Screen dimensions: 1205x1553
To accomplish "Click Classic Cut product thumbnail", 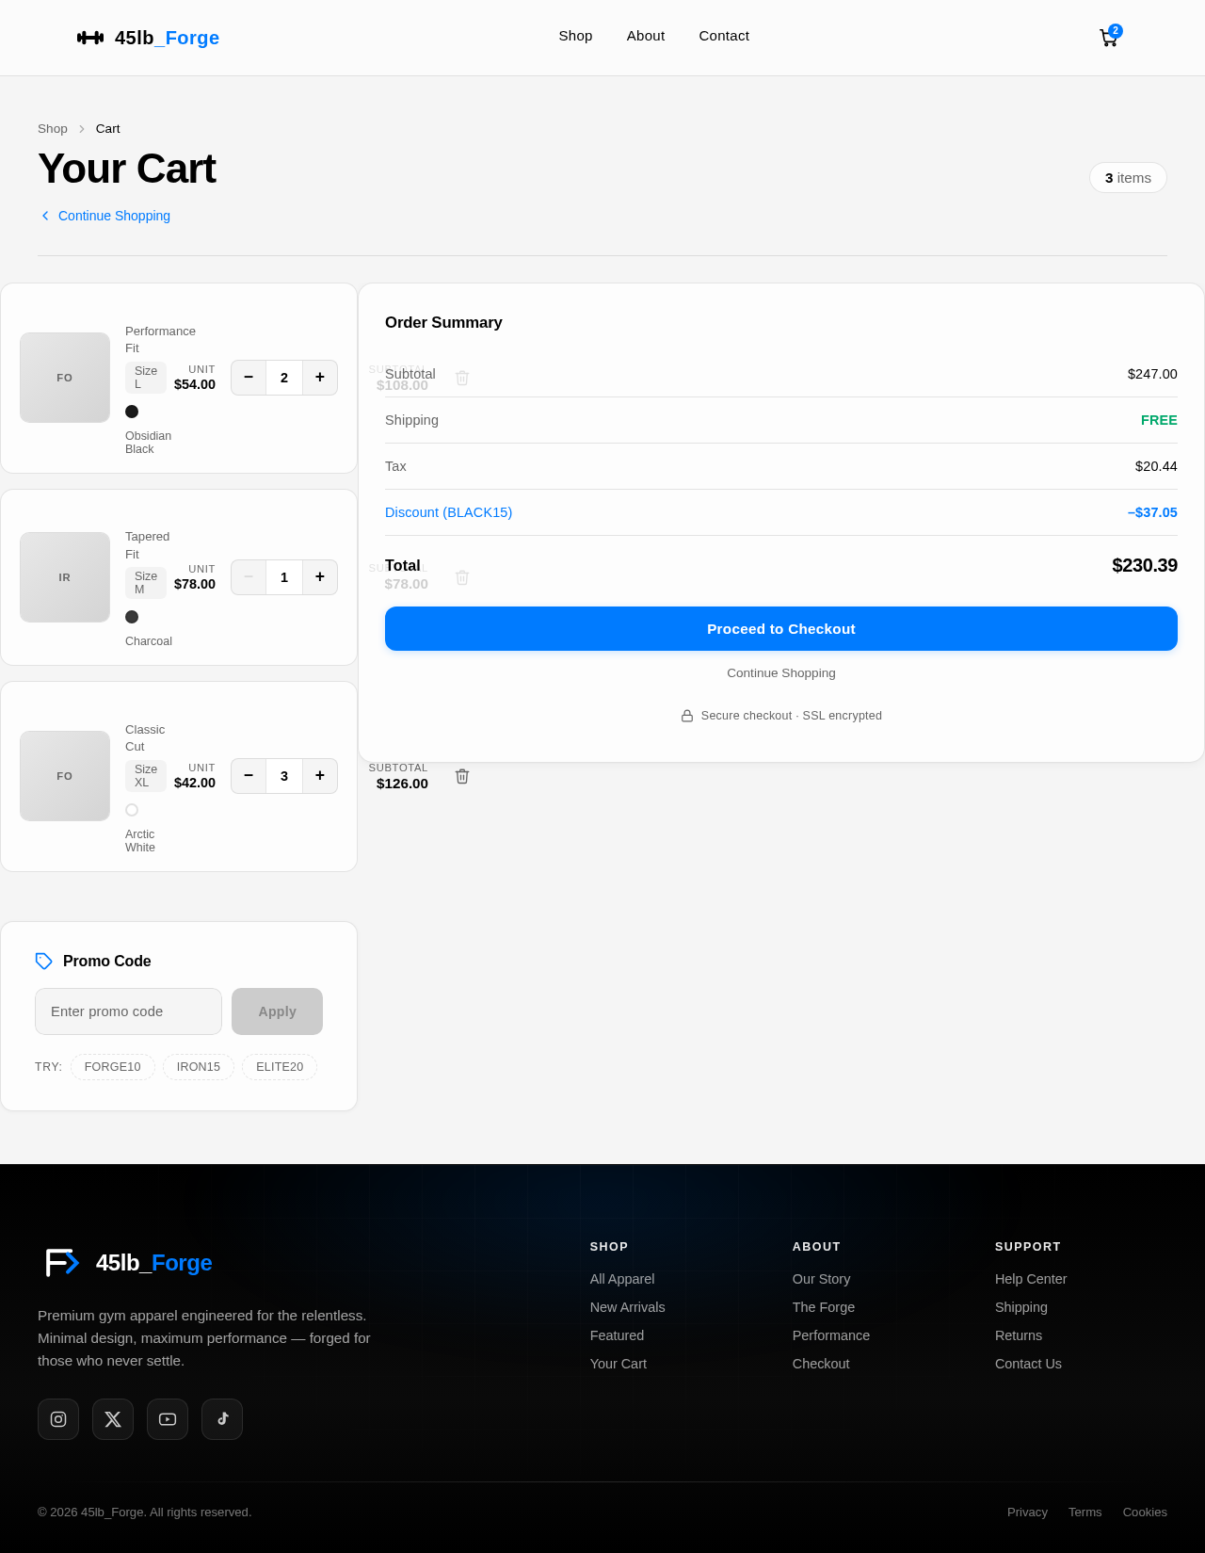I will pos(65,776).
